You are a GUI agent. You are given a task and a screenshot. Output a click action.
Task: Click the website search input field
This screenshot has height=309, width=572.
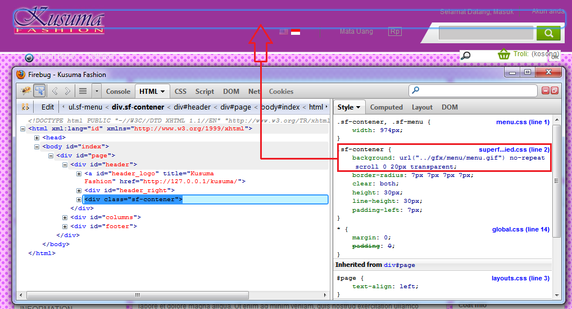point(486,33)
